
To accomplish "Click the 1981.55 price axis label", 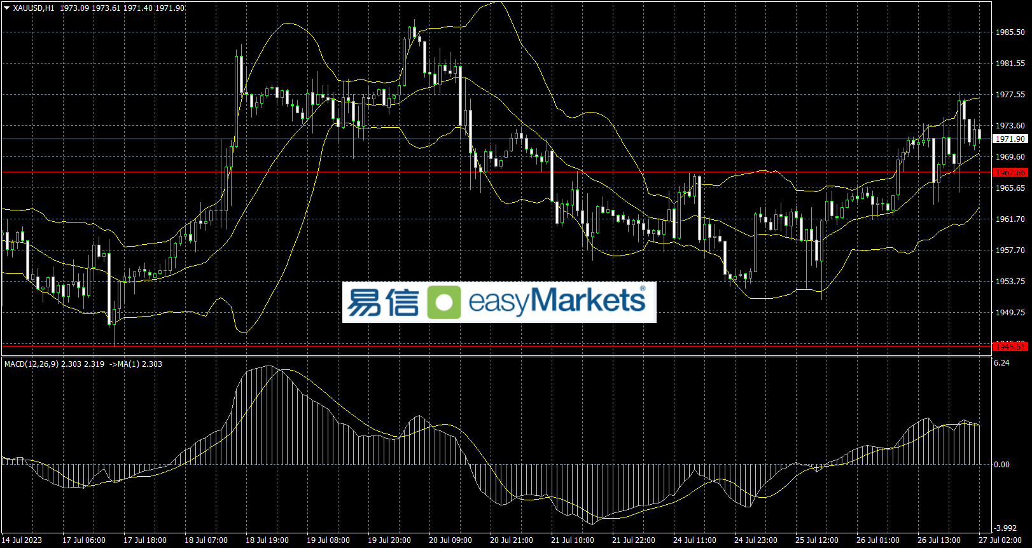I will pos(1010,64).
